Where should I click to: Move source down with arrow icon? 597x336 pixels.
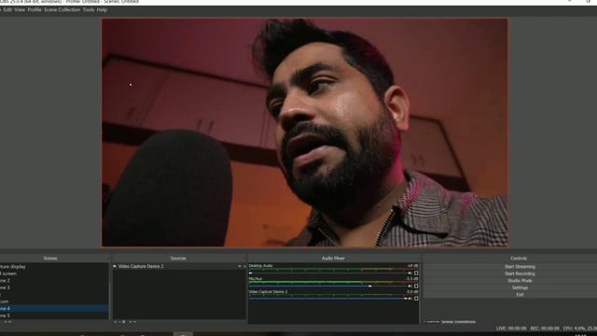coord(134,322)
